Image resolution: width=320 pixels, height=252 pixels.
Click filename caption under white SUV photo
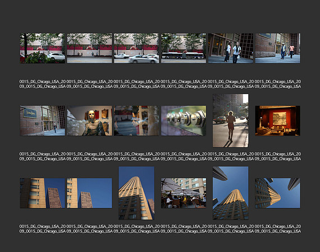[x=43, y=84]
